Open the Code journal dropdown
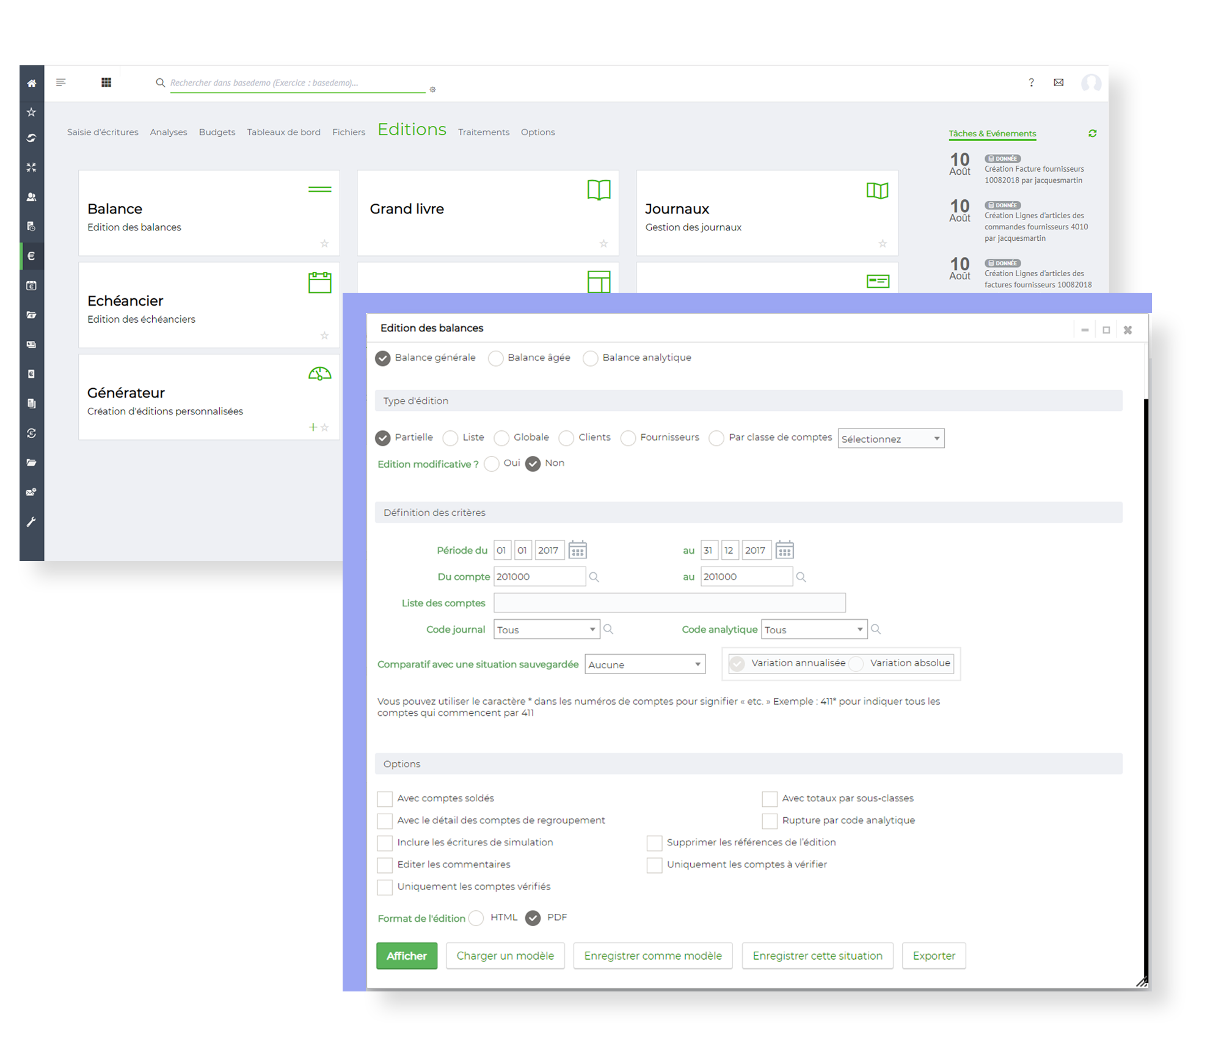The height and width of the screenshot is (1055, 1224). pyautogui.click(x=546, y=630)
